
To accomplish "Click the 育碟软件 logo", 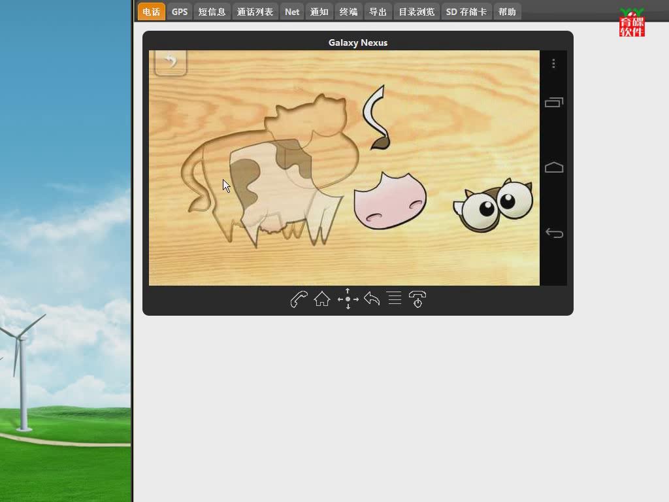I will [x=632, y=22].
